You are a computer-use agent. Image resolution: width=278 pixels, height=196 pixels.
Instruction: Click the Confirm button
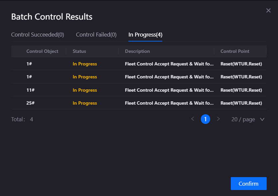tap(248, 183)
